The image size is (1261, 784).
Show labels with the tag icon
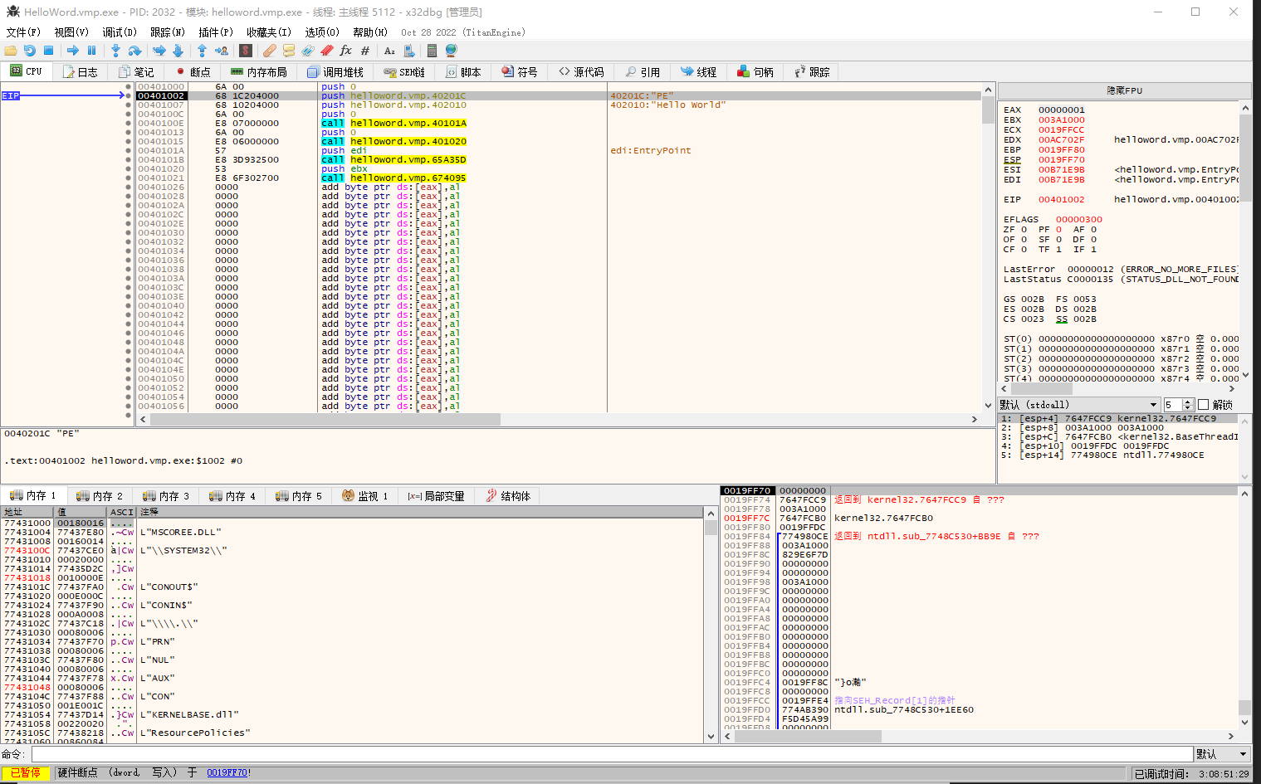click(308, 51)
